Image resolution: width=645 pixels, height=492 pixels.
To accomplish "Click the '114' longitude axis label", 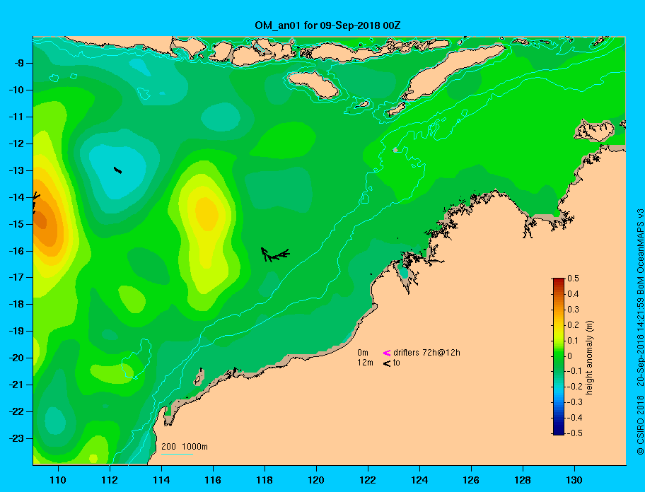I will point(161,480).
